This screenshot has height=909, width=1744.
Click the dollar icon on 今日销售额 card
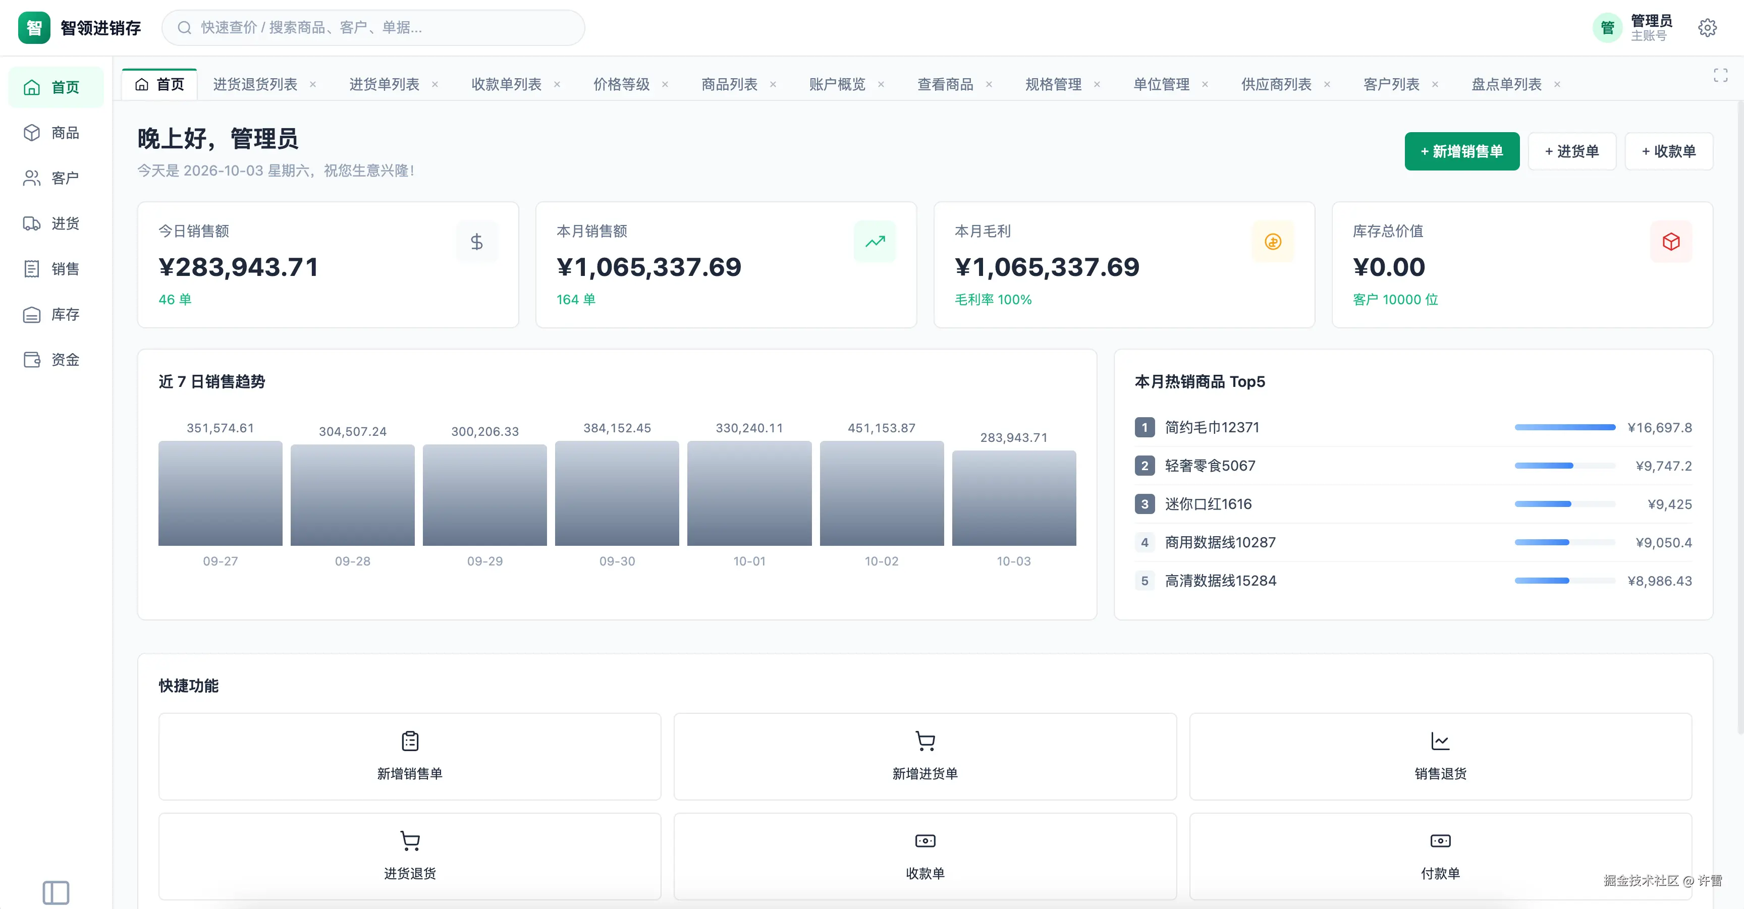(x=476, y=242)
